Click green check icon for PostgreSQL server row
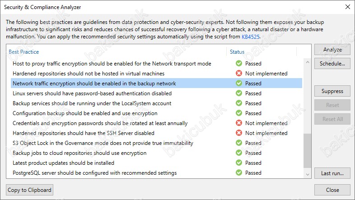The image size is (355, 200). (239, 172)
